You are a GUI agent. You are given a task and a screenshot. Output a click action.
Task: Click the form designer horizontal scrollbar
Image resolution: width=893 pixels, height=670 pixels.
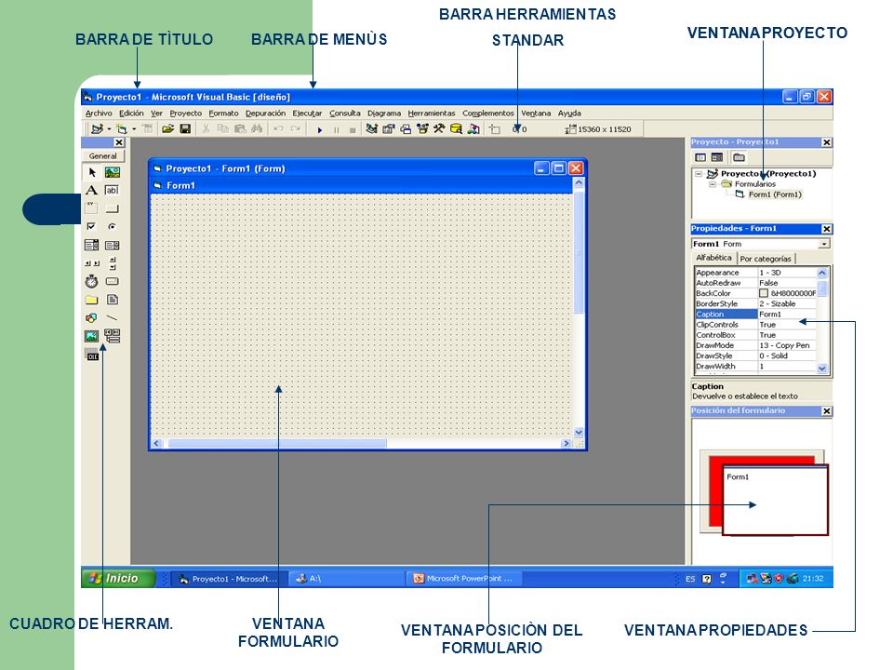362,443
